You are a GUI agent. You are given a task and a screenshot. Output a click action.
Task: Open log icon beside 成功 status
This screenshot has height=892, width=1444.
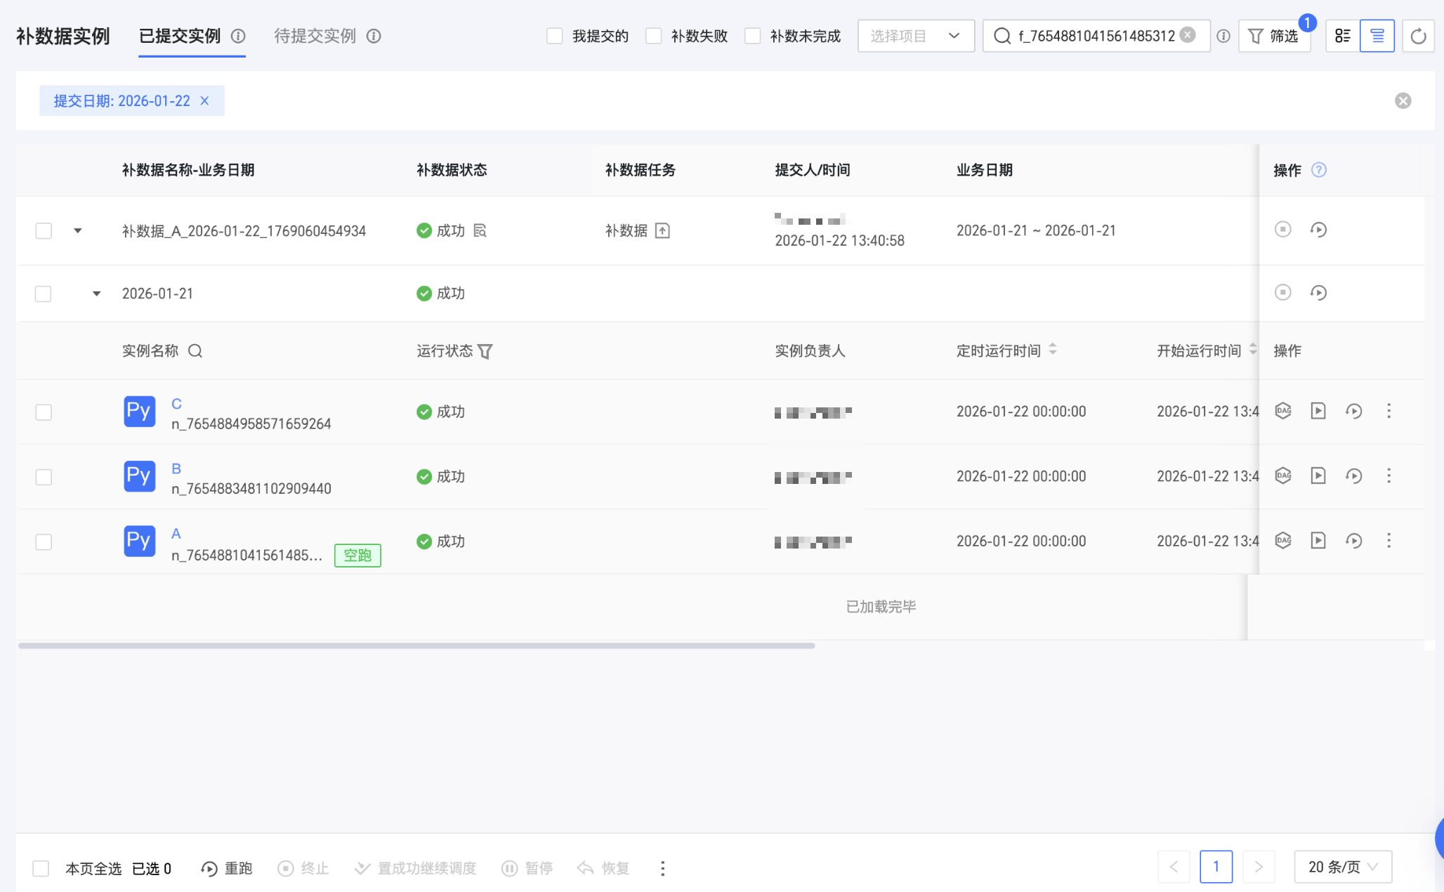tap(480, 230)
